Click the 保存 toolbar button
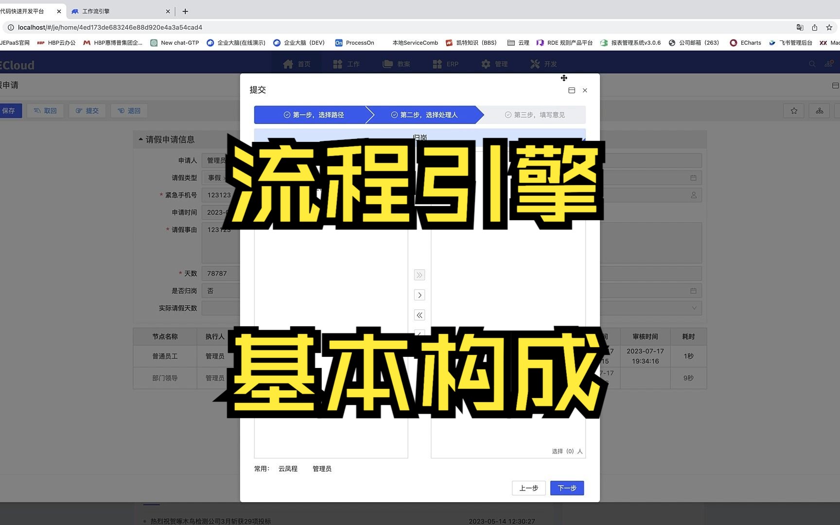840x525 pixels. (10, 111)
